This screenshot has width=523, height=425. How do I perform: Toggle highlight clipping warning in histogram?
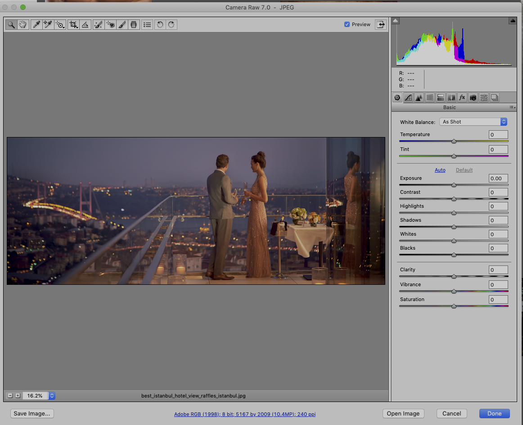pos(513,21)
